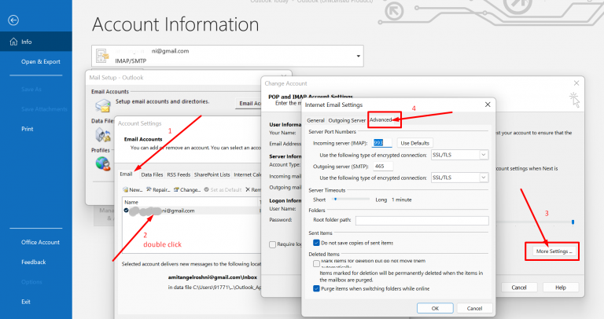Click the cursor sparkle icon in Change Account
This screenshot has height=319, width=604.
(x=574, y=99)
